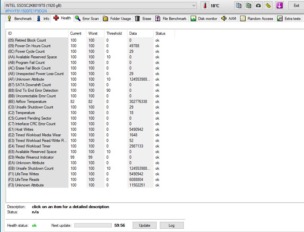The image size is (304, 232).
Task: Select the Power On Hours Count row
Action: coord(33,46)
